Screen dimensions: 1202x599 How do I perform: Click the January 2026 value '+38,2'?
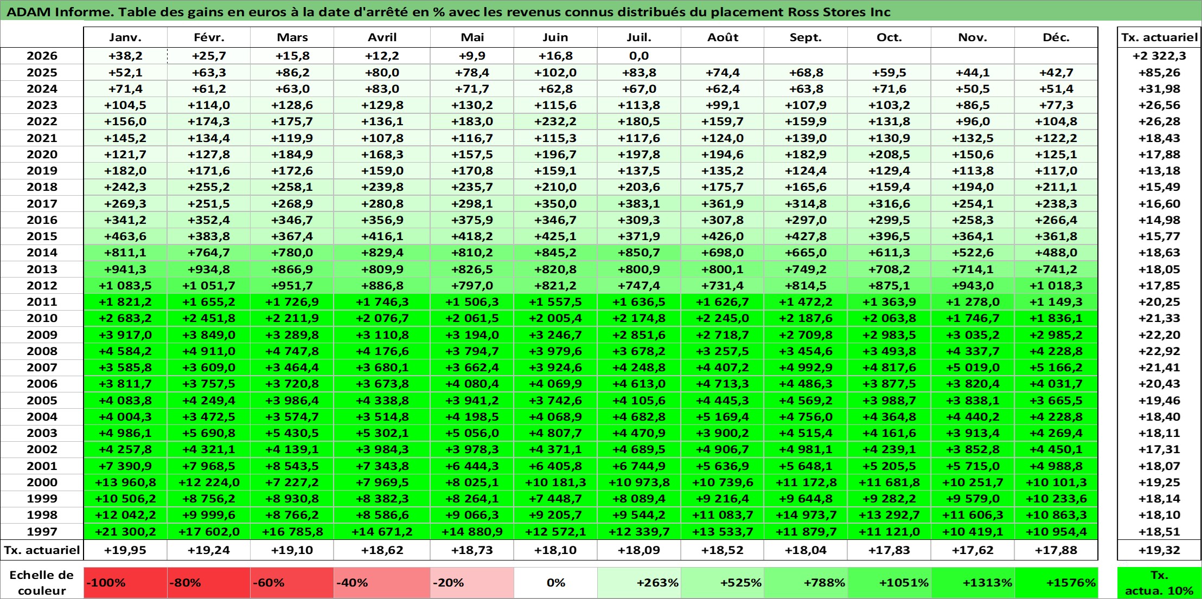click(125, 56)
